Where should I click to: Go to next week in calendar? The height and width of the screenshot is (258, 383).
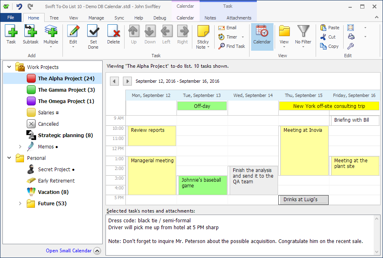[127, 81]
